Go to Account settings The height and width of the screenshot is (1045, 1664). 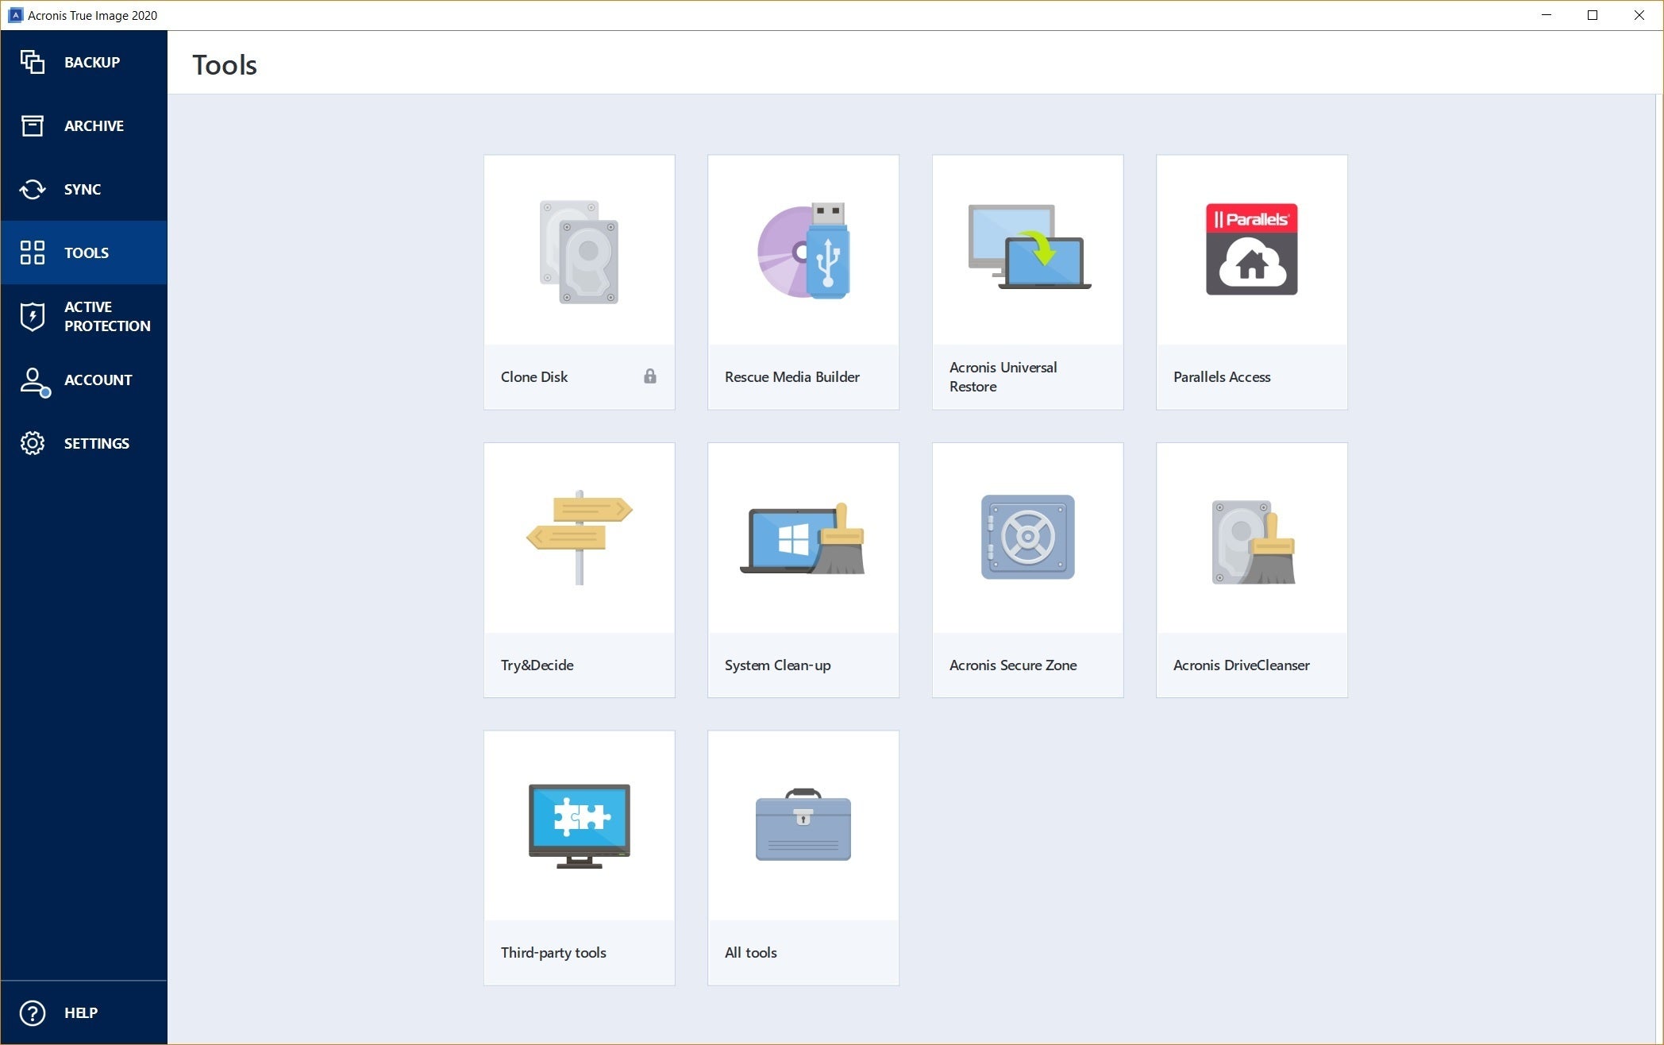click(83, 378)
